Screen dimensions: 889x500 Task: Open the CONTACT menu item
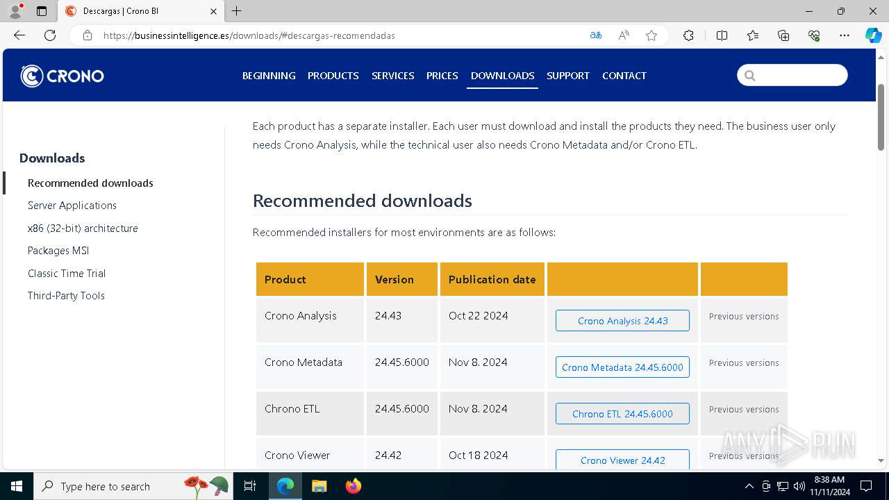pos(624,76)
